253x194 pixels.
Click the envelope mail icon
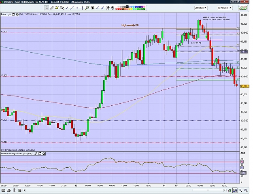[x=3, y=190]
